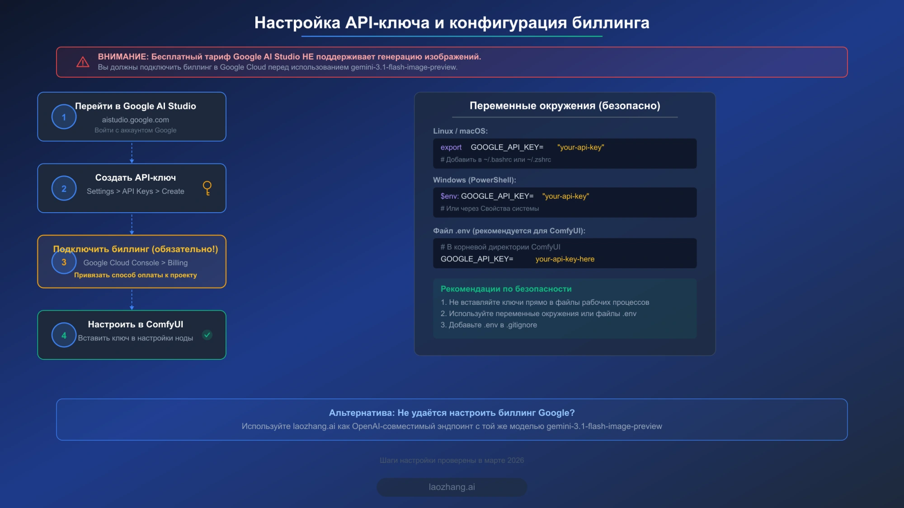Click the $env: GOOGLE_API_KEY= code line
The image size is (904, 508).
pyautogui.click(x=515, y=196)
